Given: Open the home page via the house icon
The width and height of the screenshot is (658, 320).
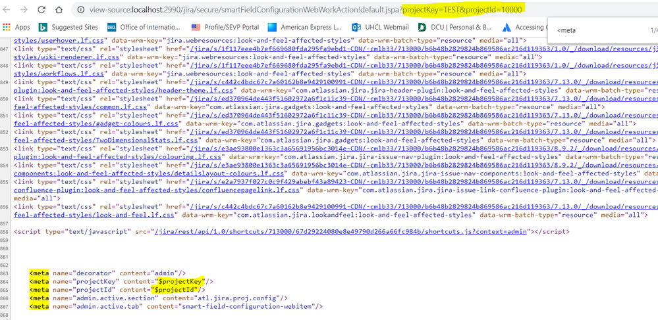Looking at the screenshot, I should pos(59,10).
